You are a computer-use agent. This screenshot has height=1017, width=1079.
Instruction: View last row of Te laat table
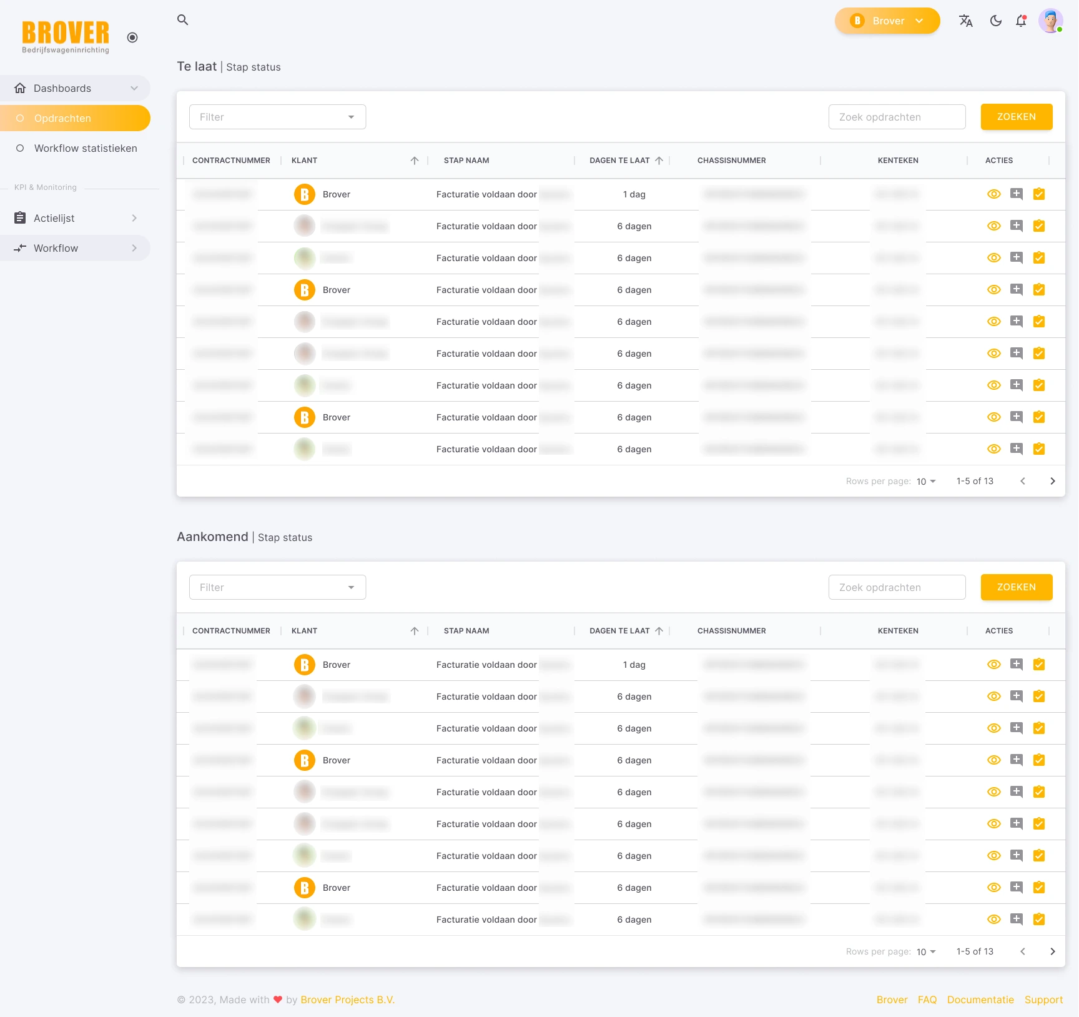click(994, 449)
